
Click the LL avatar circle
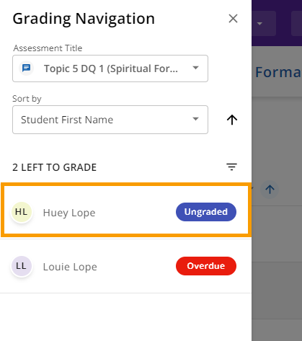(x=22, y=266)
